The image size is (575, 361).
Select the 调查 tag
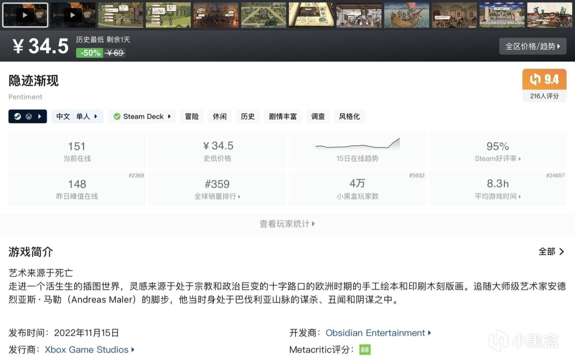click(318, 117)
